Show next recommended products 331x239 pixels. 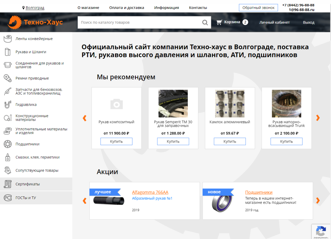pos(318,118)
